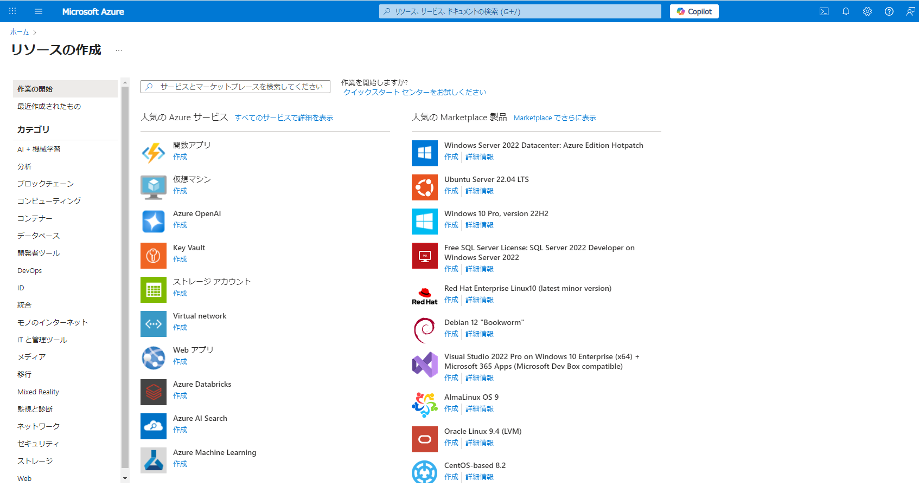Open the Mixed Reality category
Image resolution: width=919 pixels, height=494 pixels.
[39, 392]
